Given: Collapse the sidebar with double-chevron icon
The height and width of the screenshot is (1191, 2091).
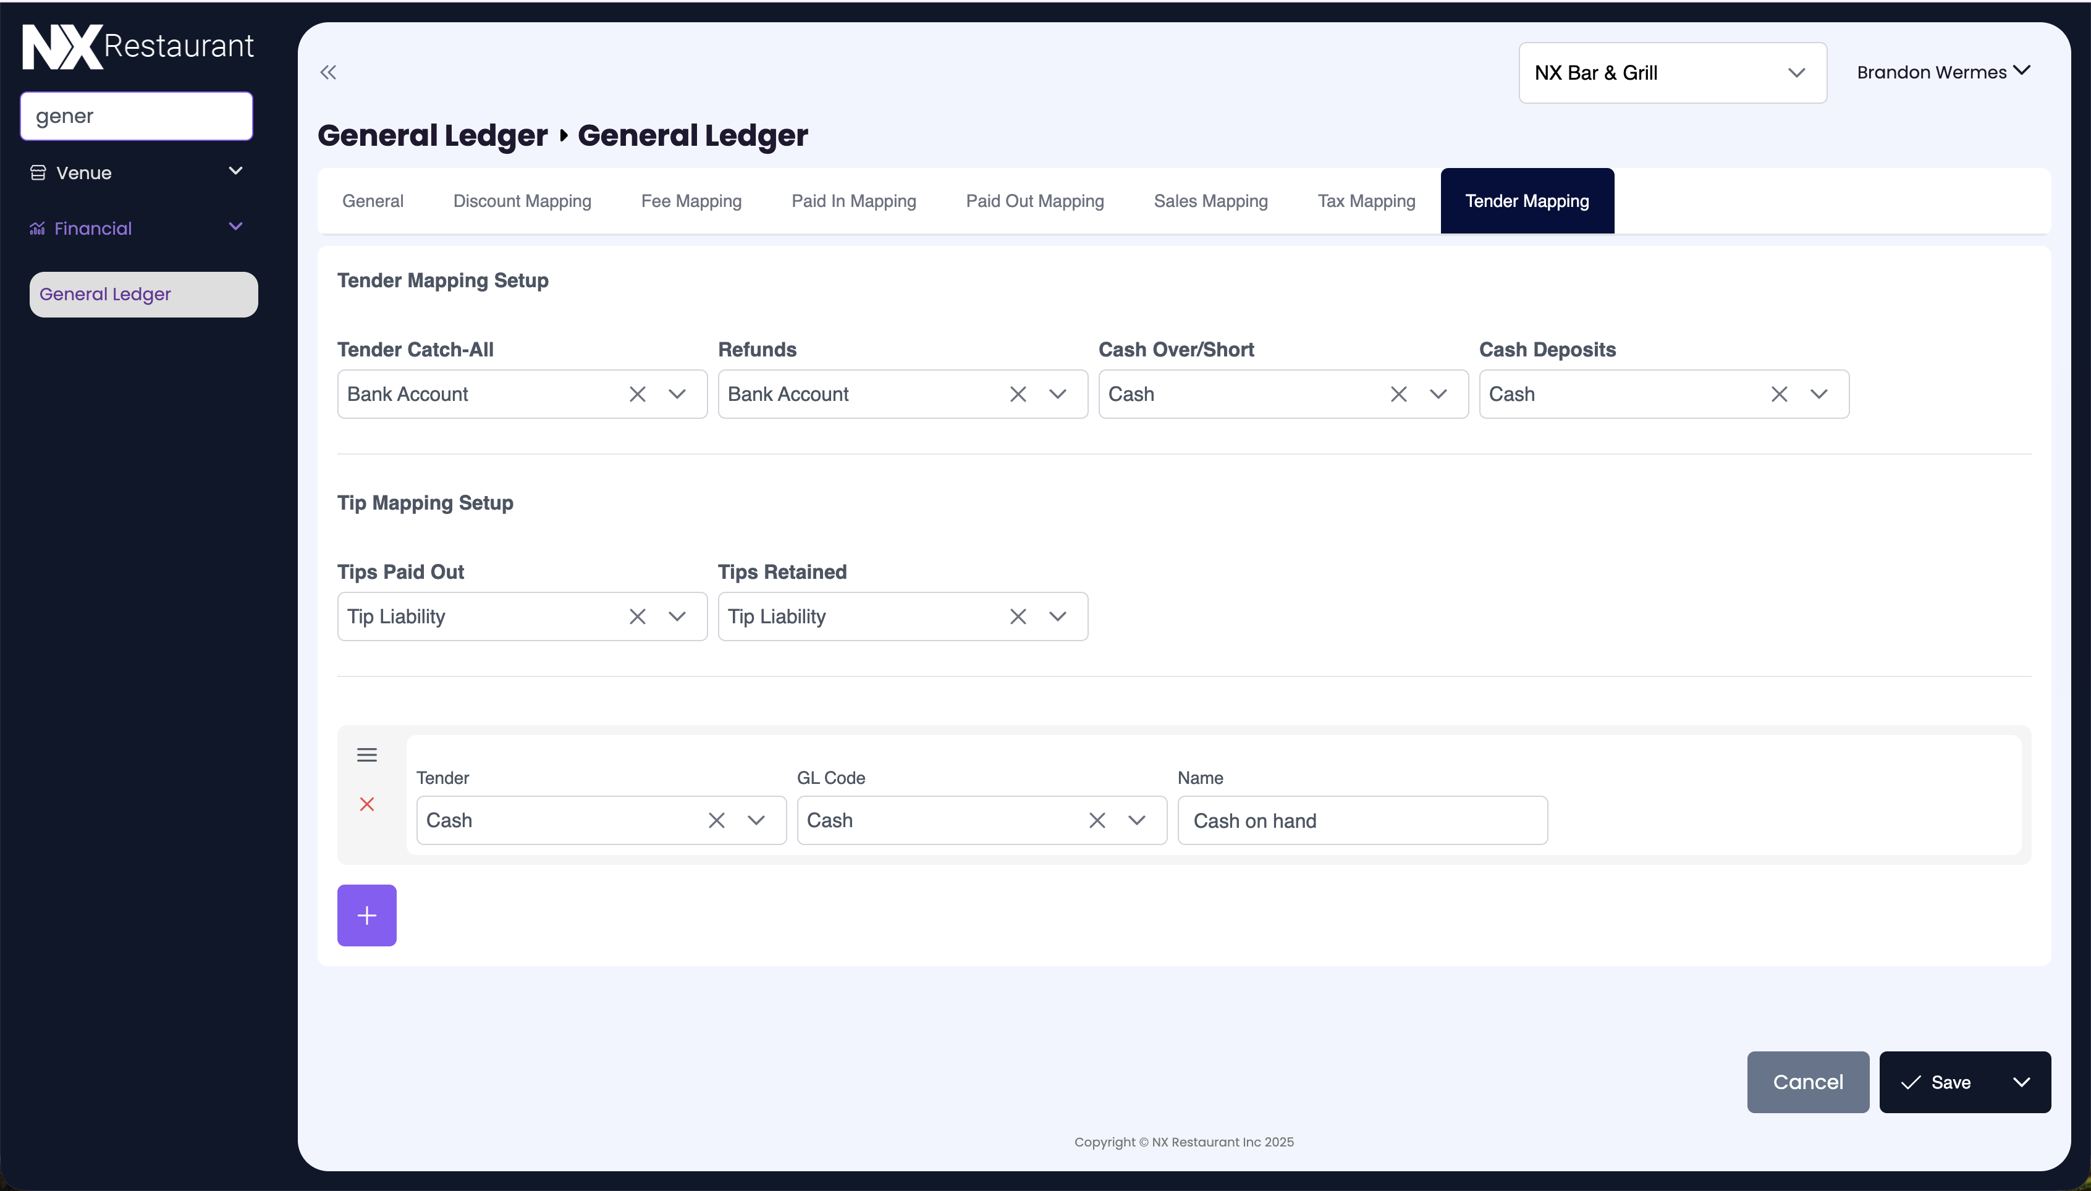Looking at the screenshot, I should click(328, 73).
